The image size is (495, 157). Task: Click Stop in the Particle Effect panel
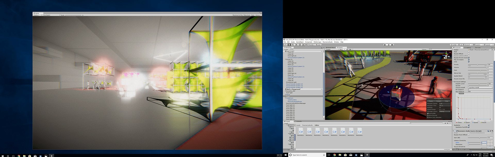point(447,101)
